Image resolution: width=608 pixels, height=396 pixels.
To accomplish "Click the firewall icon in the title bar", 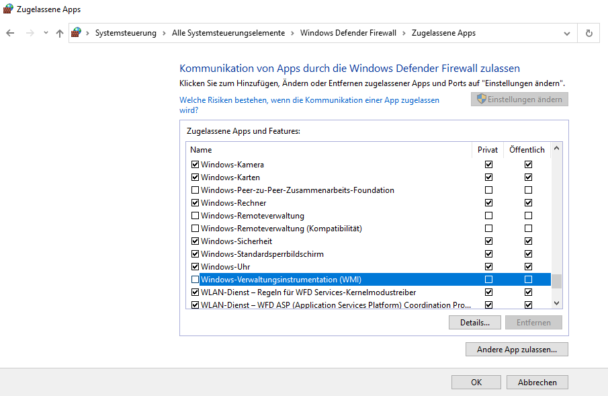I will [7, 8].
